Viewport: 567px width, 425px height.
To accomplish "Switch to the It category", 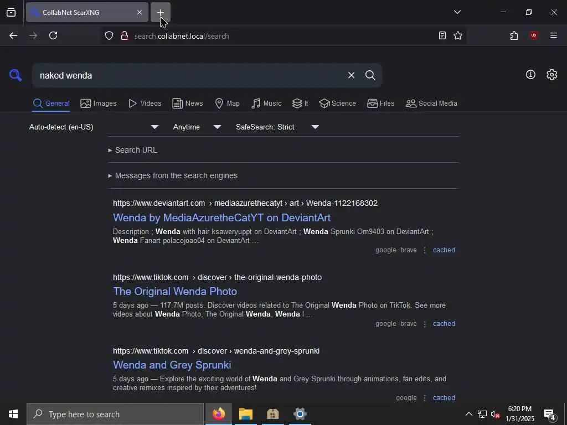I will [300, 103].
